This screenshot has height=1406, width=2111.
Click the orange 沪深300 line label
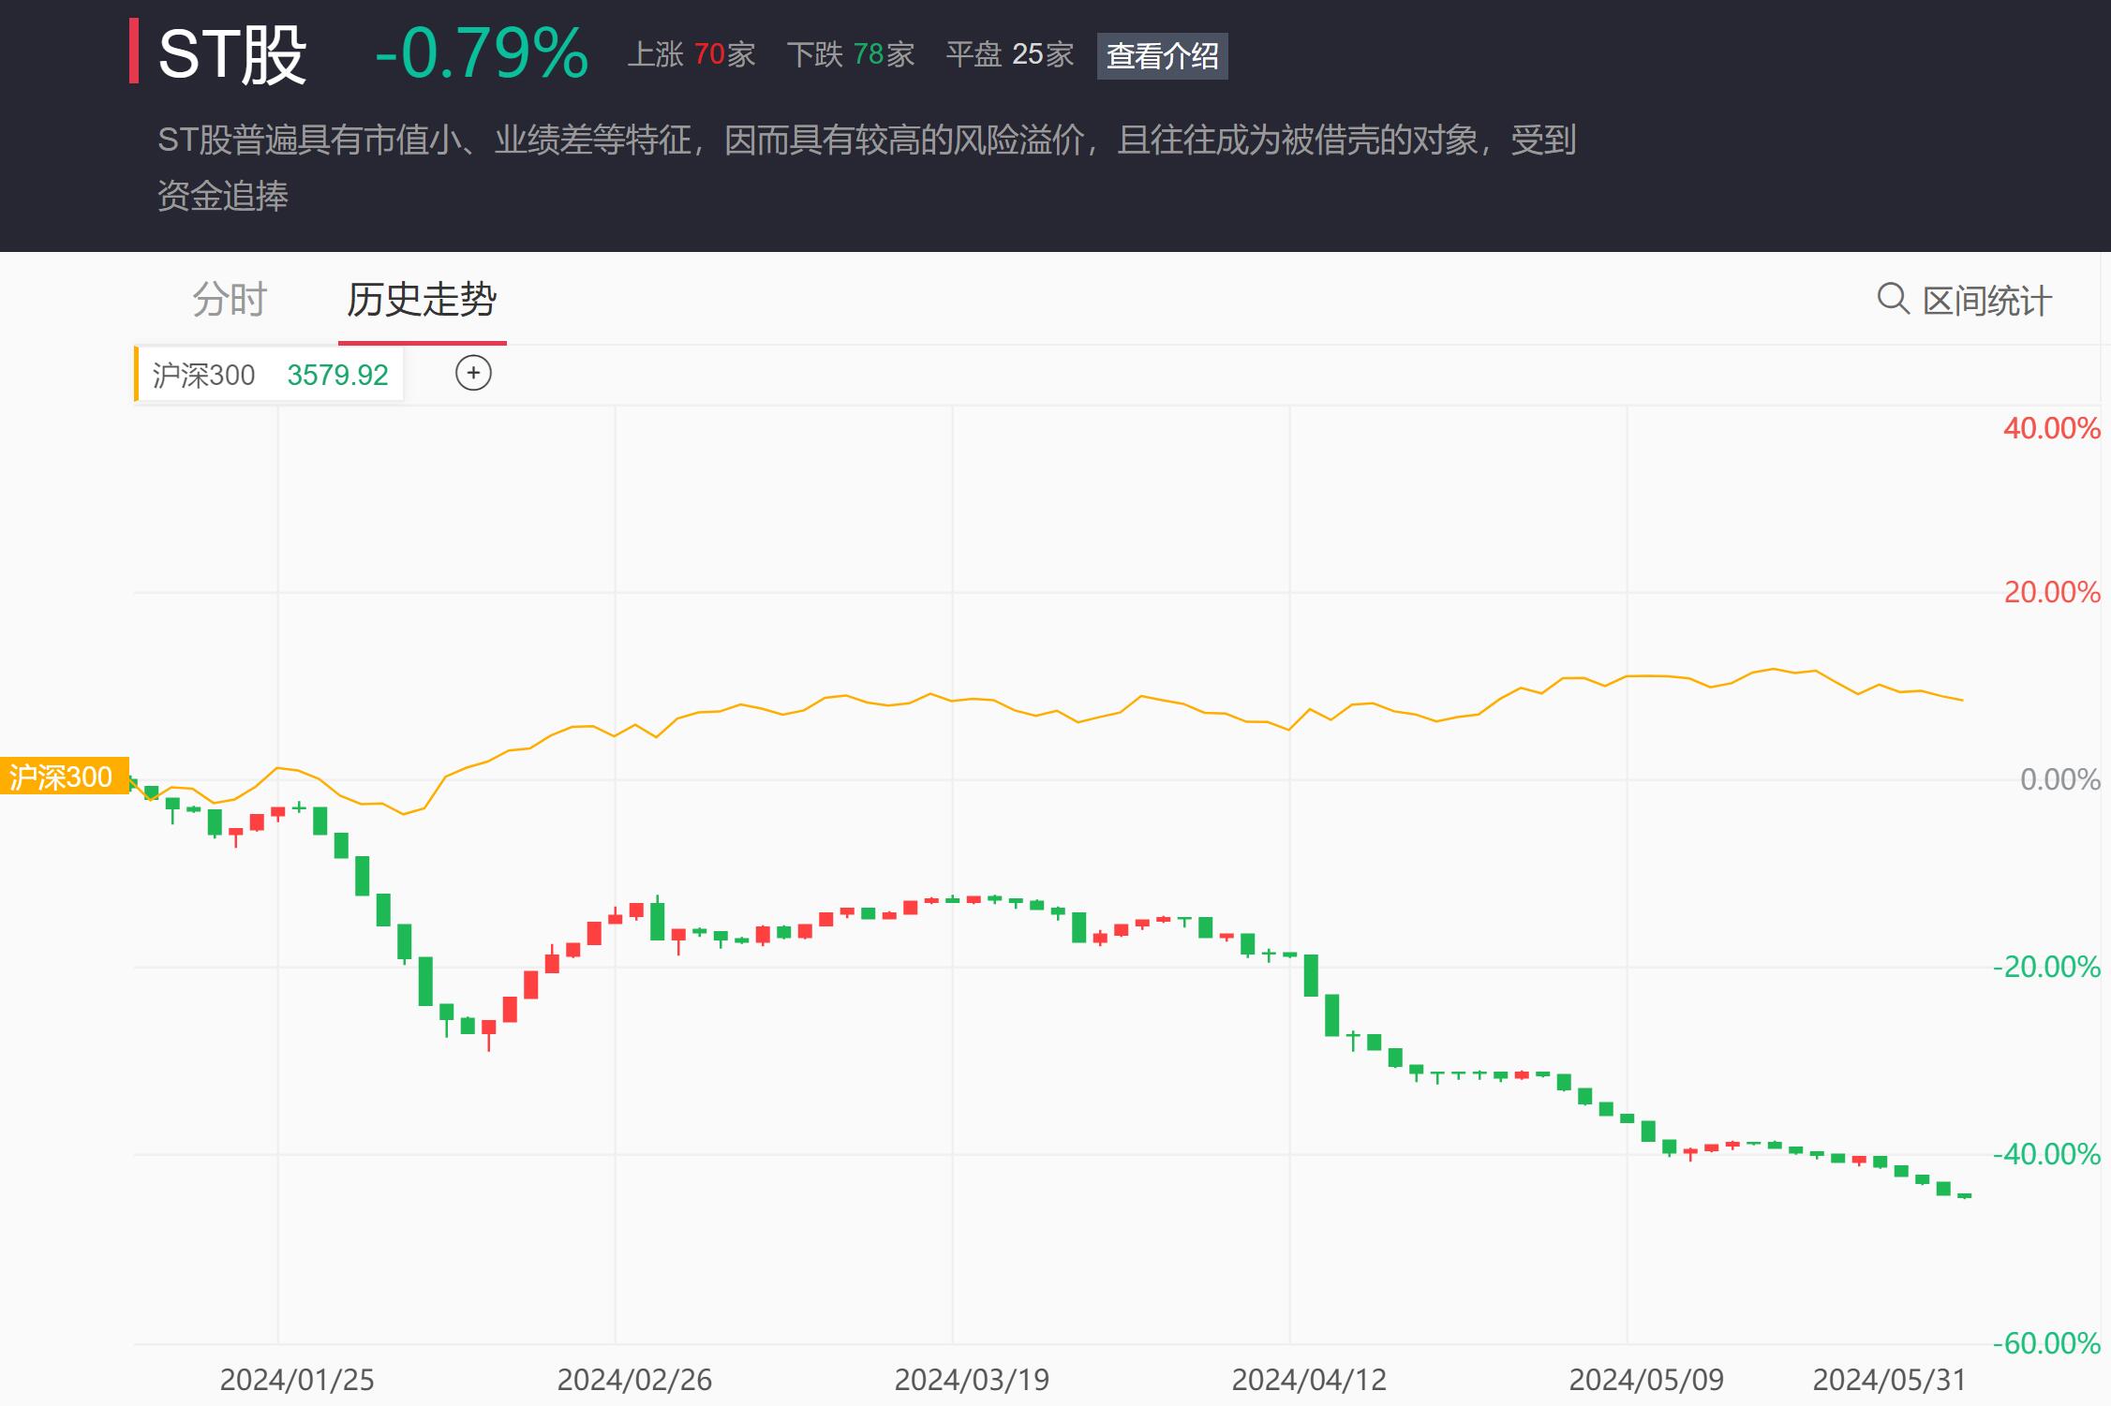pyautogui.click(x=64, y=777)
